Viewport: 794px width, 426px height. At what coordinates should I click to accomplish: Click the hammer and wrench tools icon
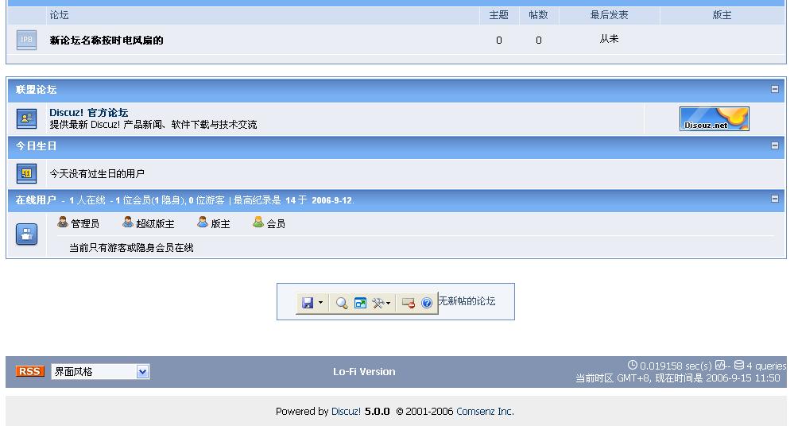[x=378, y=303]
